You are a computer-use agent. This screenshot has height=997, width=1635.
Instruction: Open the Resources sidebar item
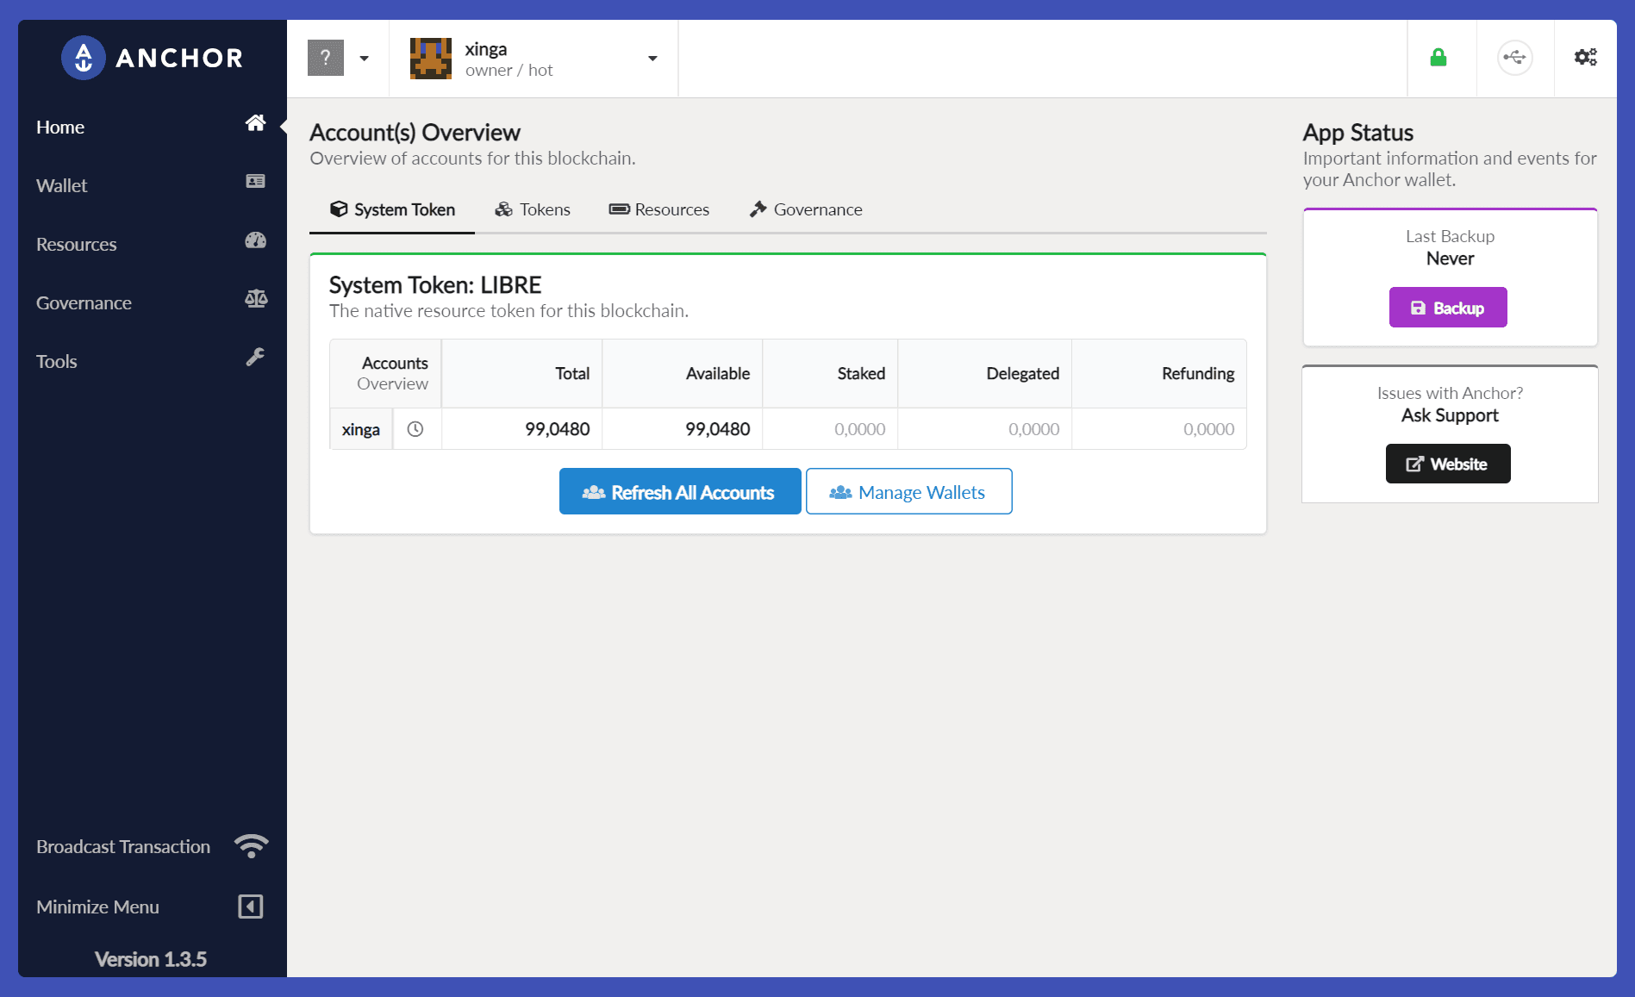tap(152, 244)
